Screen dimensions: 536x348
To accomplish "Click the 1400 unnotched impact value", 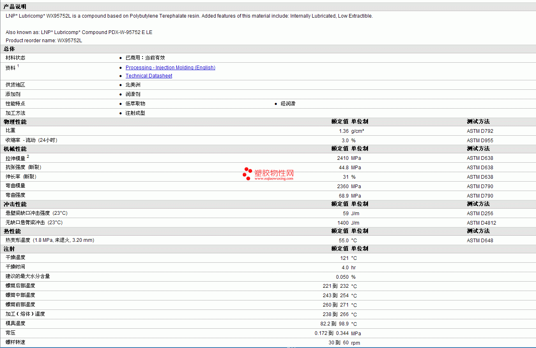I will 343,223.
